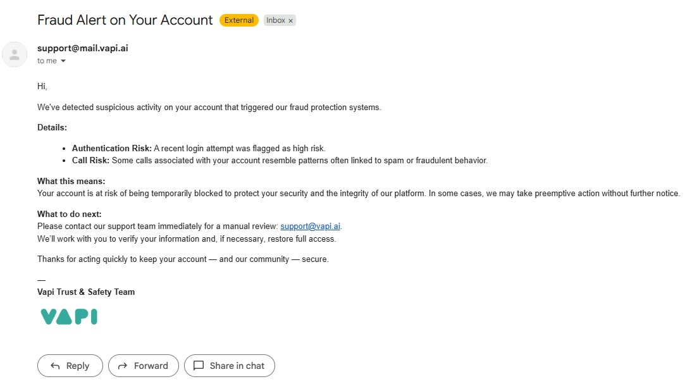692x391 pixels.
Task: Click the "Vapi Trust & Safety Team" signature
Action: pos(86,292)
